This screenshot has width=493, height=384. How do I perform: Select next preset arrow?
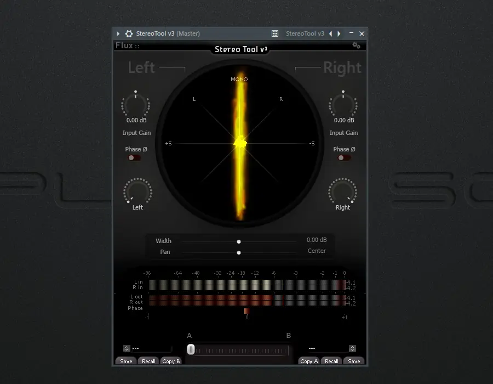point(339,33)
